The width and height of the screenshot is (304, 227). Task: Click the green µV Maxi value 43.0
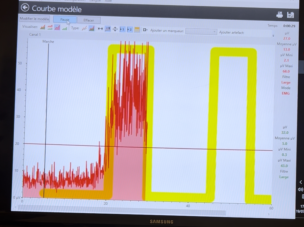[284, 166]
